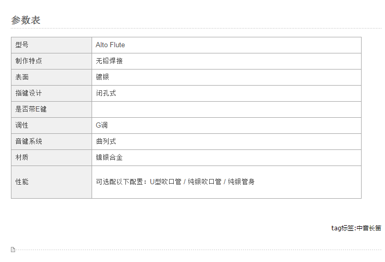Screen dimensions: 385x262
Task: Click the 是否带E键 row label
Action: coord(52,109)
